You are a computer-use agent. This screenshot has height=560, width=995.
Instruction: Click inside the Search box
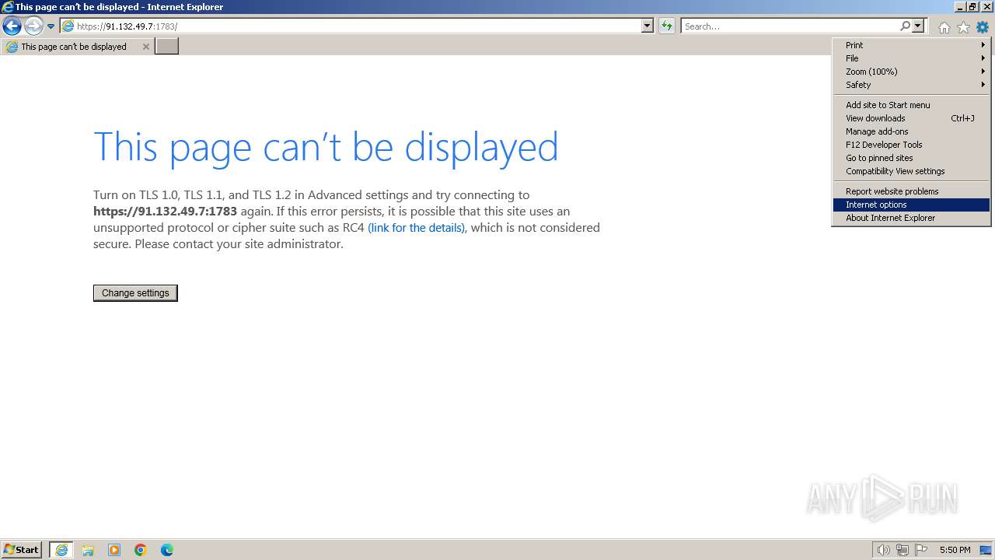(791, 26)
